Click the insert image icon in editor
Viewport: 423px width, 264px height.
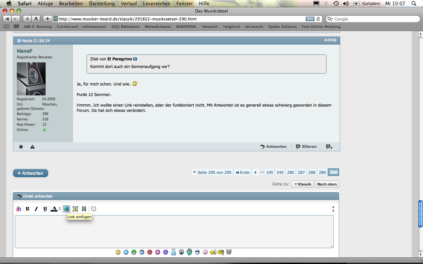(75, 209)
